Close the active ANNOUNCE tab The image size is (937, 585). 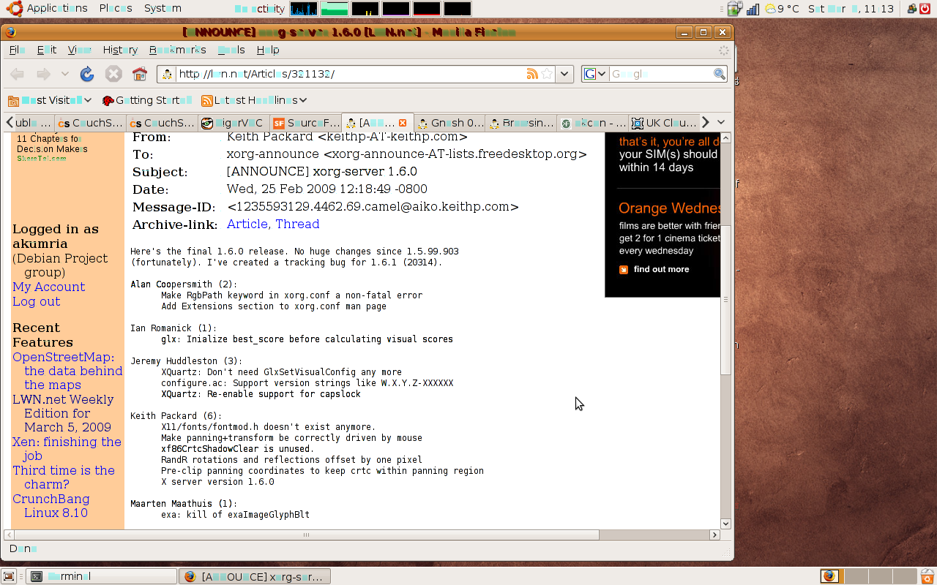click(x=402, y=123)
